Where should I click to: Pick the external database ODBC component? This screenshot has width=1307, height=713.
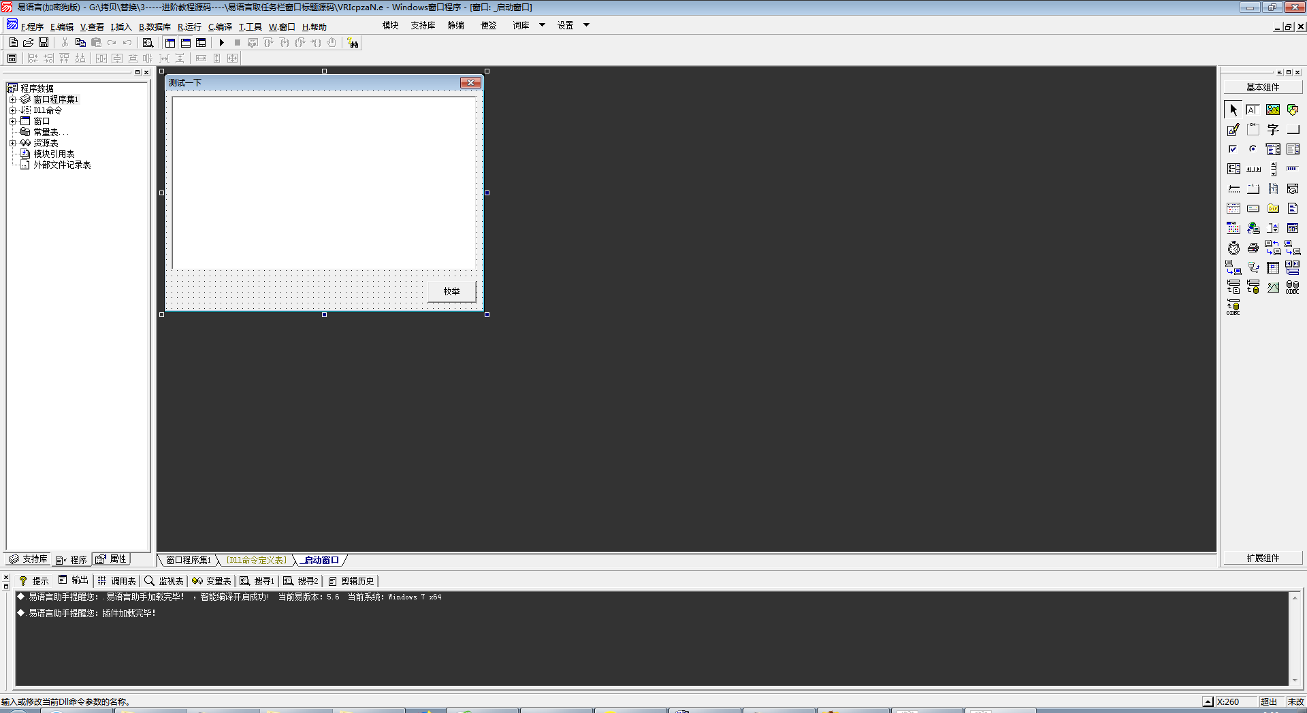pos(1293,287)
